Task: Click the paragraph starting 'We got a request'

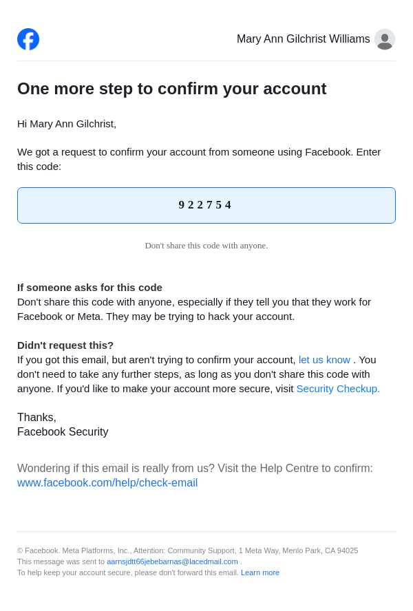Action: click(x=199, y=159)
